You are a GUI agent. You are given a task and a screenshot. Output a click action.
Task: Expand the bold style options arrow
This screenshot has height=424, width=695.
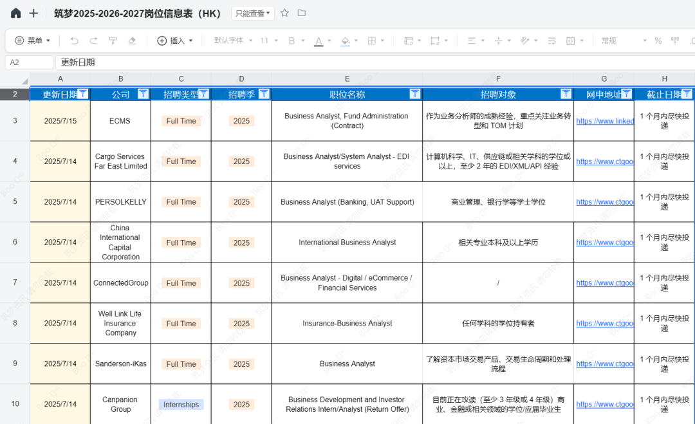click(303, 41)
